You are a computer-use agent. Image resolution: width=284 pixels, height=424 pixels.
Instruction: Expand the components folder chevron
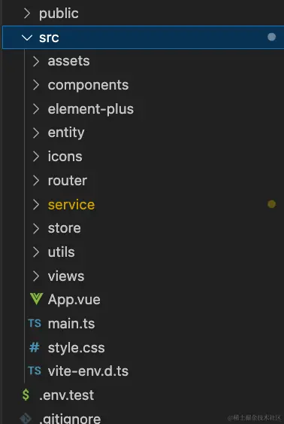[36, 85]
